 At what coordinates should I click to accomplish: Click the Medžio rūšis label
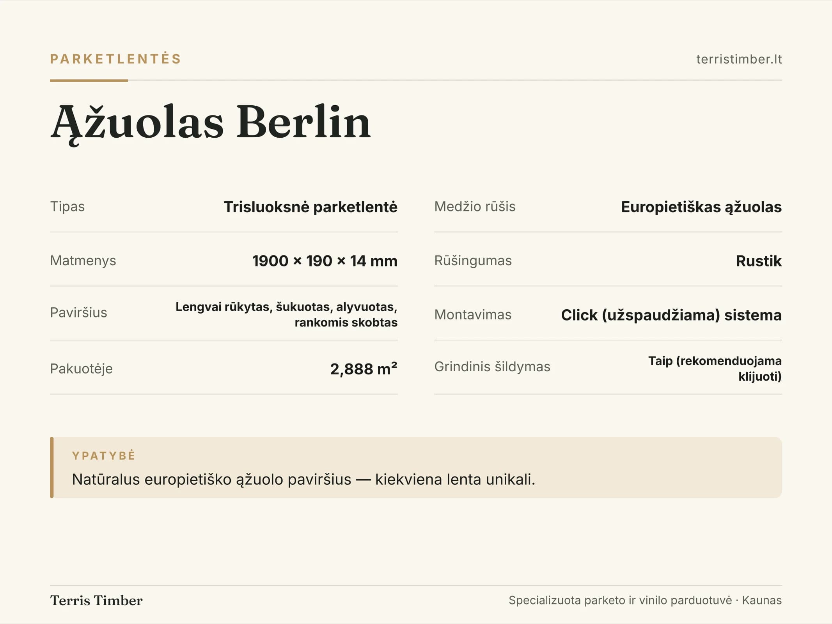[475, 206]
